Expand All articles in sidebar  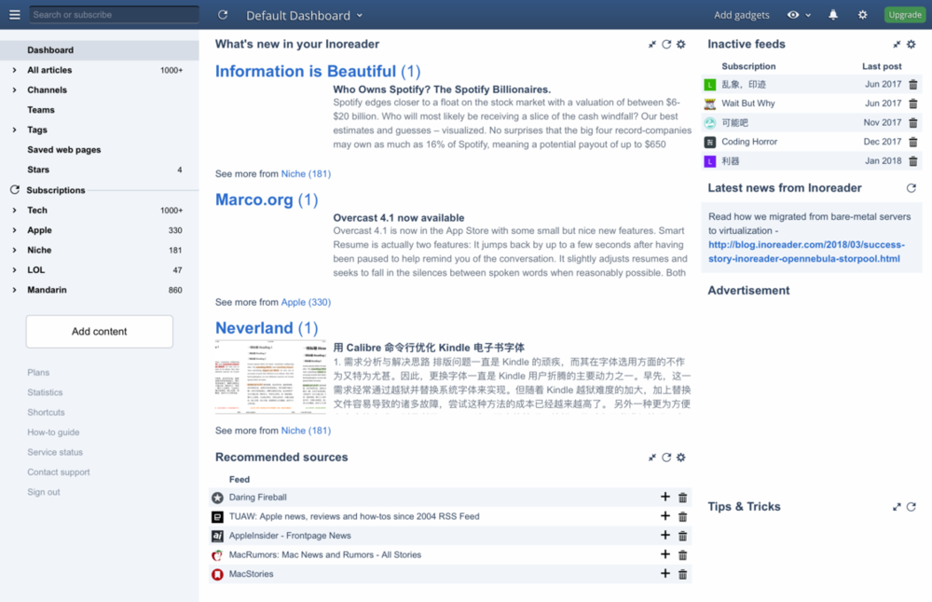[x=14, y=70]
